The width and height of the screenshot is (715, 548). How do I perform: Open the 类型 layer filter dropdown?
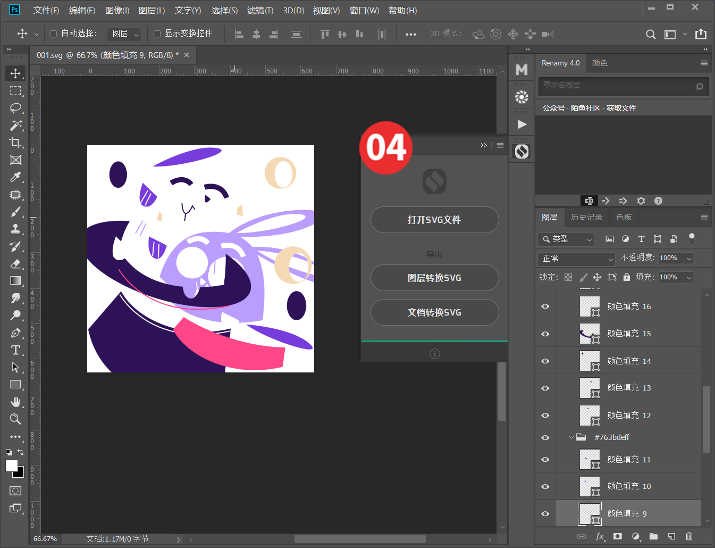[x=566, y=239]
